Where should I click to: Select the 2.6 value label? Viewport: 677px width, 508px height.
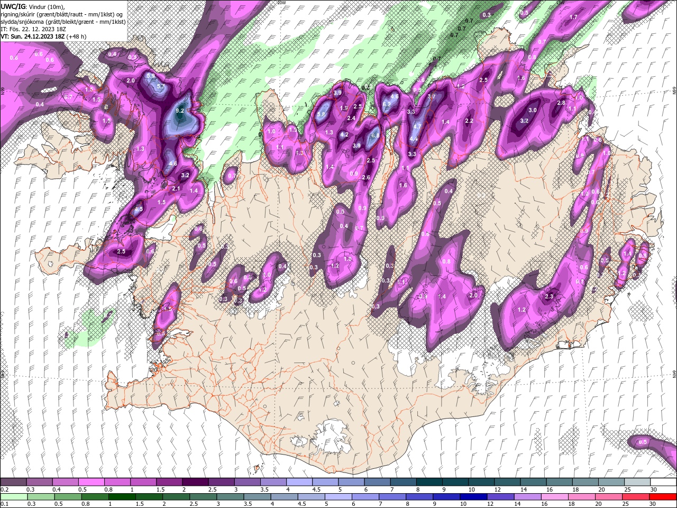(366, 177)
